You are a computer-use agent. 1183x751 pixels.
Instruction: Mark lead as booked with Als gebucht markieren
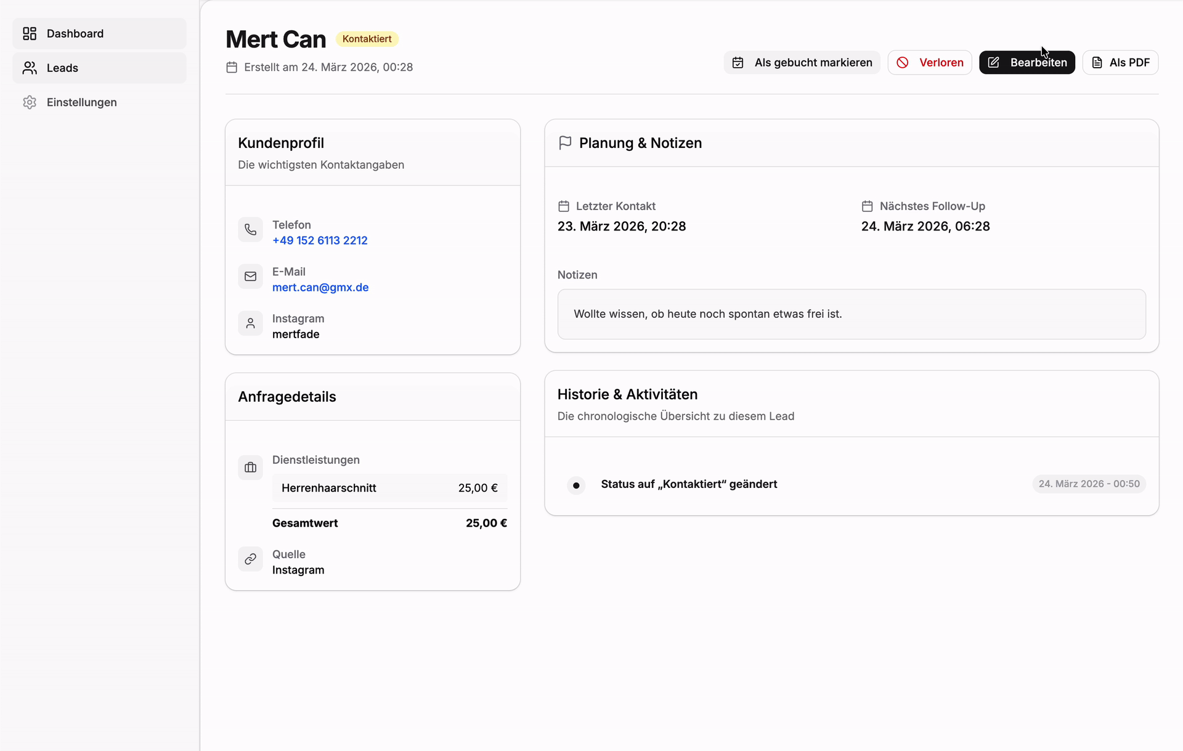(x=802, y=62)
